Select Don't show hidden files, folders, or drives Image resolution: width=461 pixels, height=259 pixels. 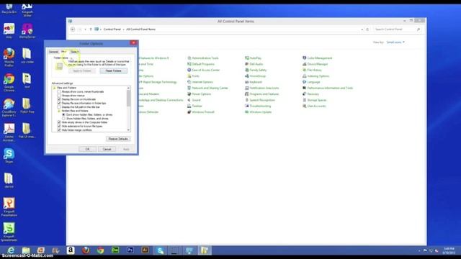(x=63, y=114)
